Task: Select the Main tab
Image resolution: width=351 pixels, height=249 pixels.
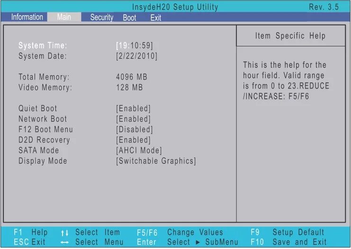Action: point(64,17)
